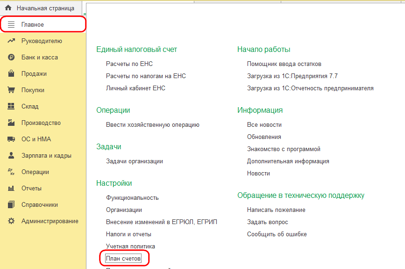Open Расчеты по налогам на ЕНС
Viewport: 405px width, 269px height.
(146, 76)
